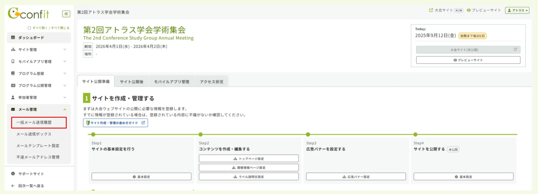This screenshot has width=538, height=194.
Task: Click the 非公開 badge beside header 大会サイト
Action: pyautogui.click(x=459, y=10)
